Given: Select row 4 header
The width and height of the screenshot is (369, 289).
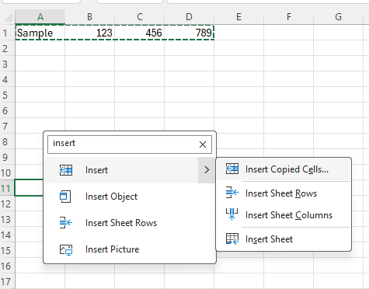Looking at the screenshot, I should [7, 79].
